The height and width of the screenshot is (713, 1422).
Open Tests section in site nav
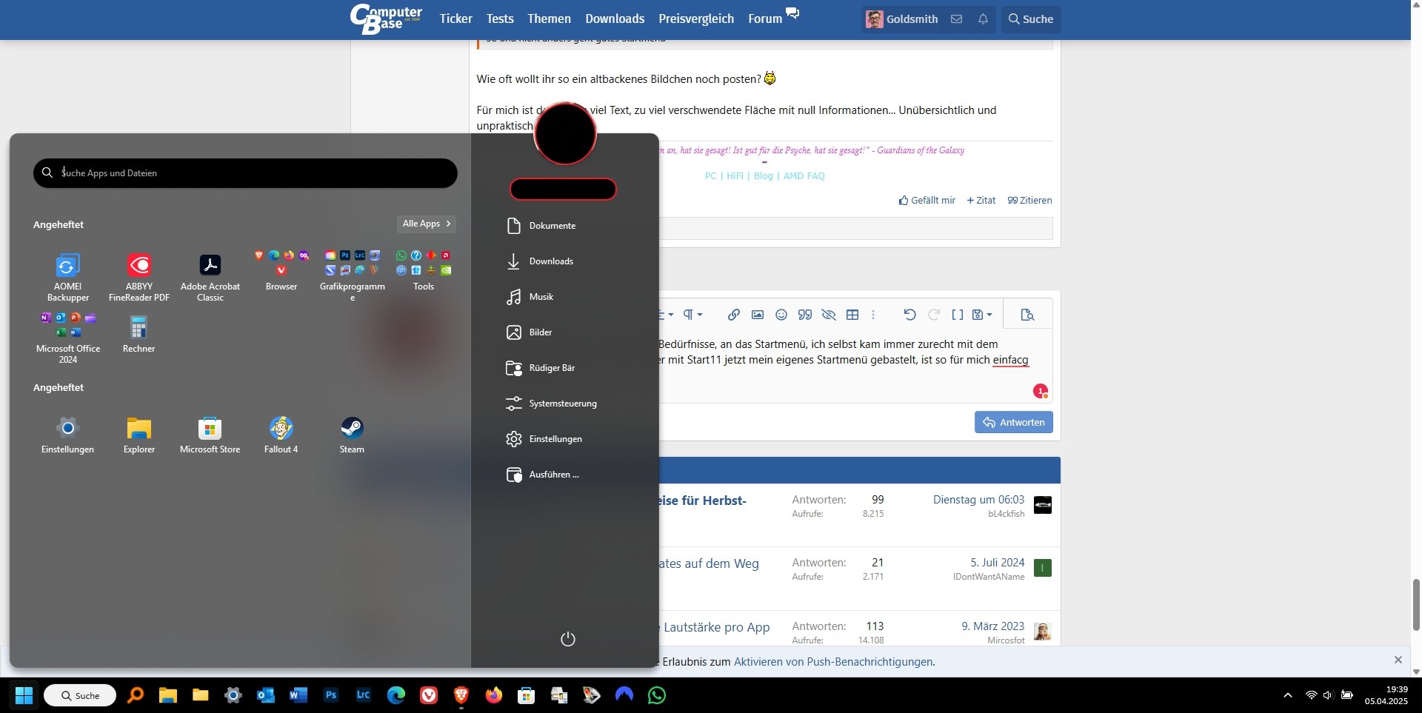coord(500,19)
